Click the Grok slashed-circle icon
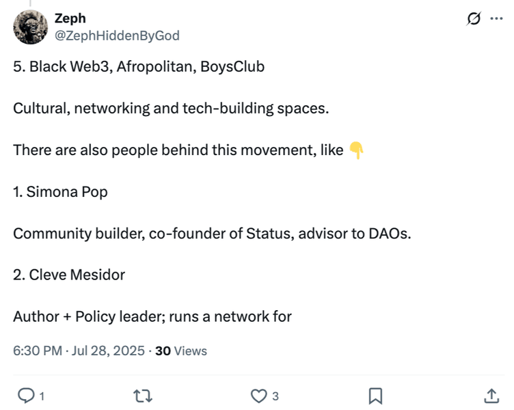Image resolution: width=514 pixels, height=410 pixels. (x=472, y=19)
